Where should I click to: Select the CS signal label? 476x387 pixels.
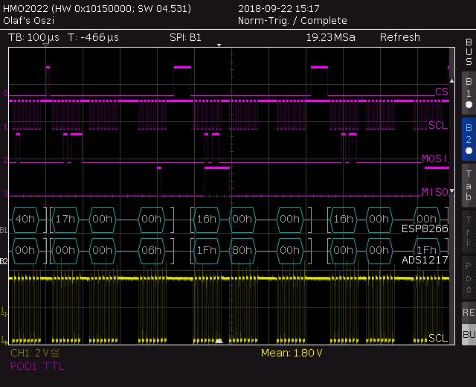tap(441, 92)
